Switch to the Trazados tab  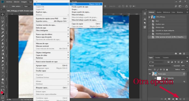coord(166,58)
